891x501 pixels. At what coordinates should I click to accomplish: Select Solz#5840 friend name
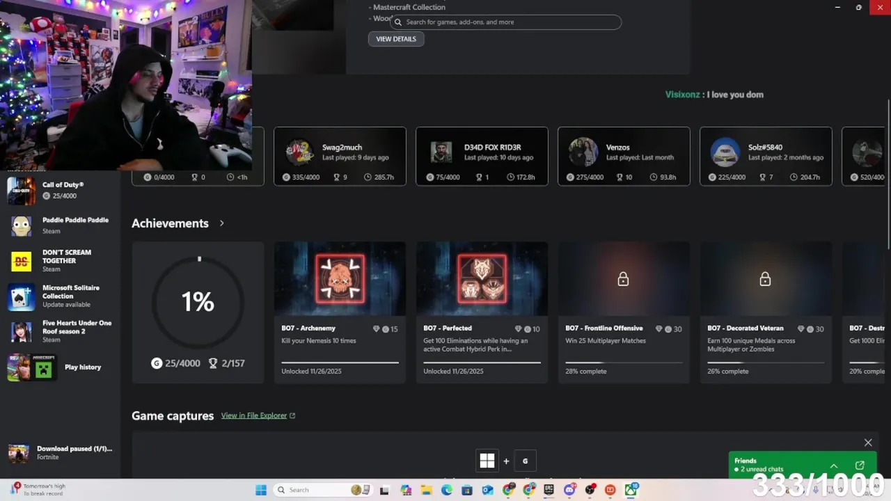pyautogui.click(x=765, y=148)
